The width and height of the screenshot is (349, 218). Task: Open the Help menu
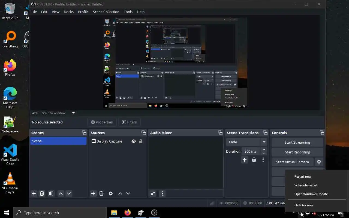tap(141, 12)
